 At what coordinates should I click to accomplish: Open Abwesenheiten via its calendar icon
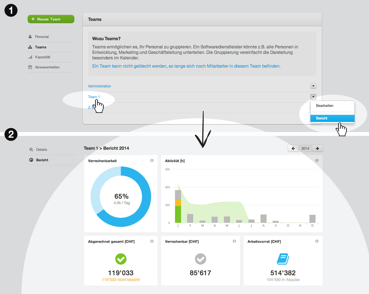30,67
